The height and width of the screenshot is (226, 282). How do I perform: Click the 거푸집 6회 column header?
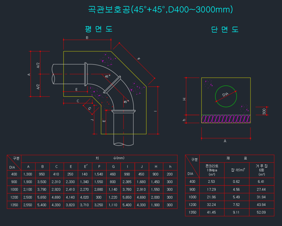click(x=262, y=170)
